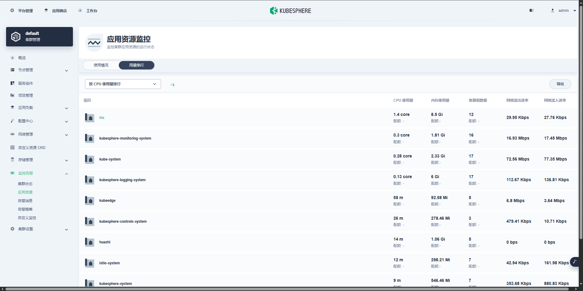
Task: Click the 项目管理 sidebar icon
Action: coord(12,95)
